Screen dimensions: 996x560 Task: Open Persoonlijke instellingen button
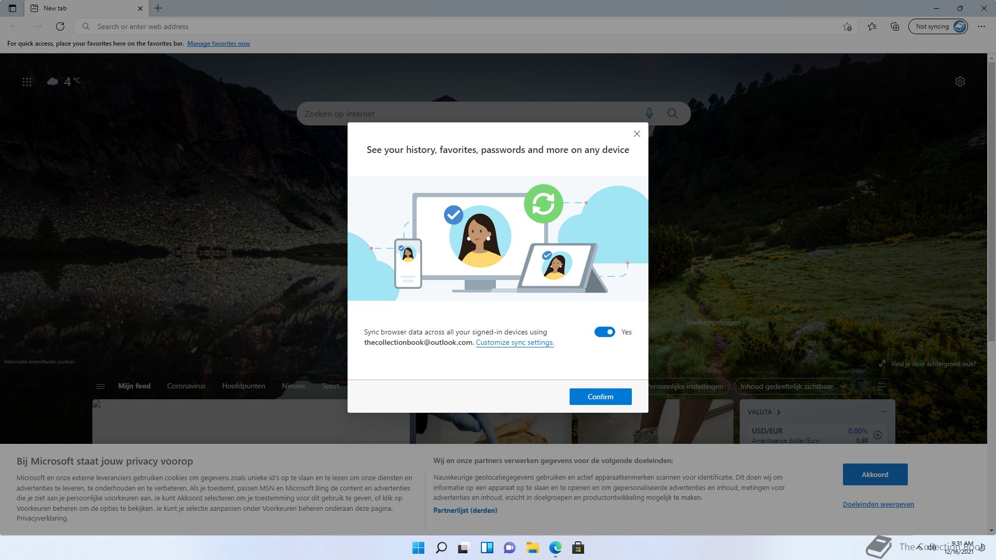[x=688, y=386]
